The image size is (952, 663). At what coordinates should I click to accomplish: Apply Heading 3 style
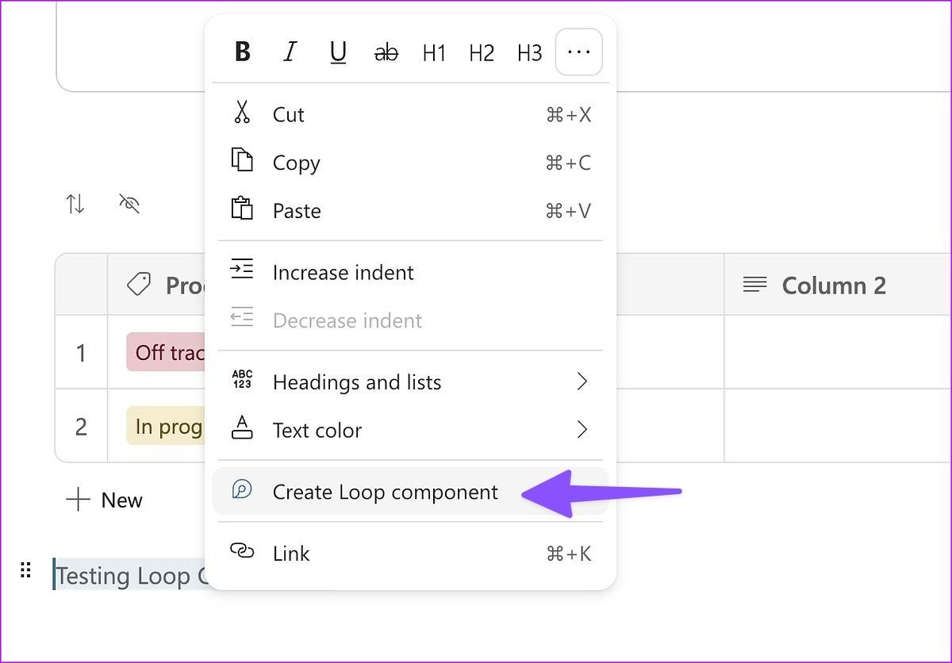529,52
